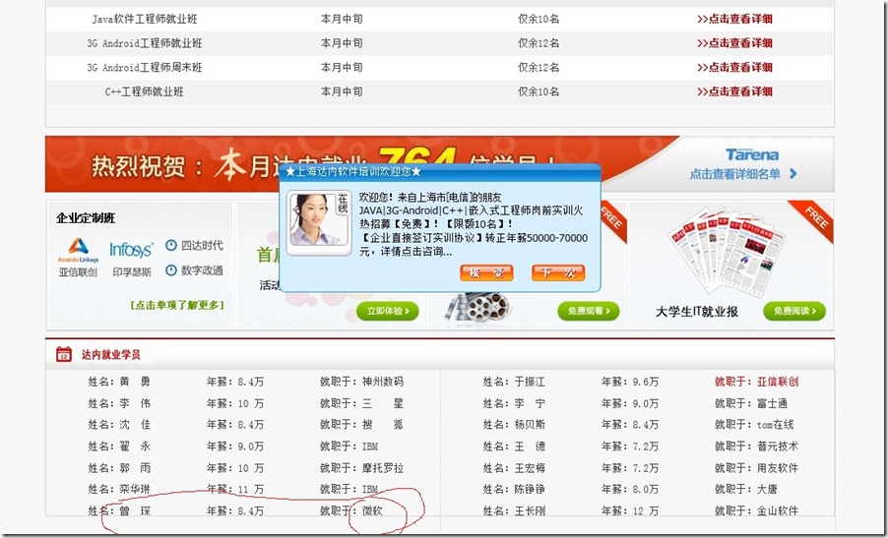Viewport: 888px width, 538px height.
Task: Click the 印孚瑟斯 label under Infosys
Action: pyautogui.click(x=131, y=272)
